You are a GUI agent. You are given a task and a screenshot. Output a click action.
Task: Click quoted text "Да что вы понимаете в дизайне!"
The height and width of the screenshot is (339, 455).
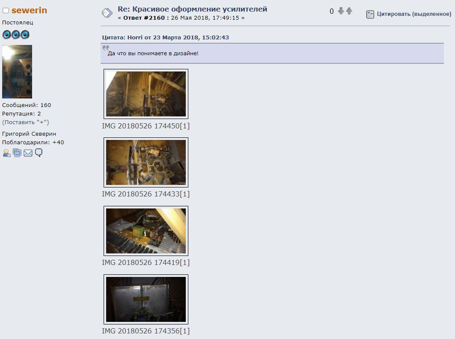coord(153,54)
